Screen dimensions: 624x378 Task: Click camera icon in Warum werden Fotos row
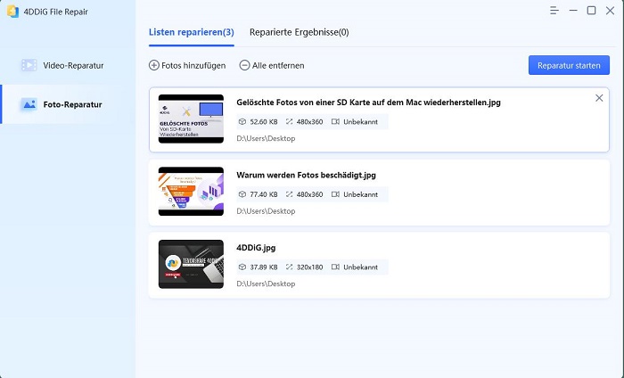pyautogui.click(x=335, y=193)
